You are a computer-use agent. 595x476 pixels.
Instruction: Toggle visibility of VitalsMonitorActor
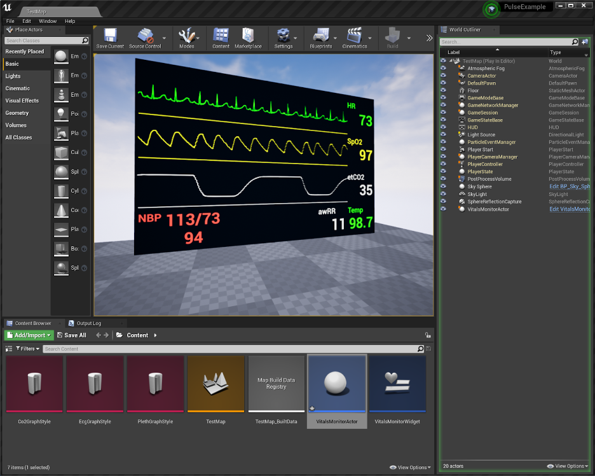[x=443, y=209]
